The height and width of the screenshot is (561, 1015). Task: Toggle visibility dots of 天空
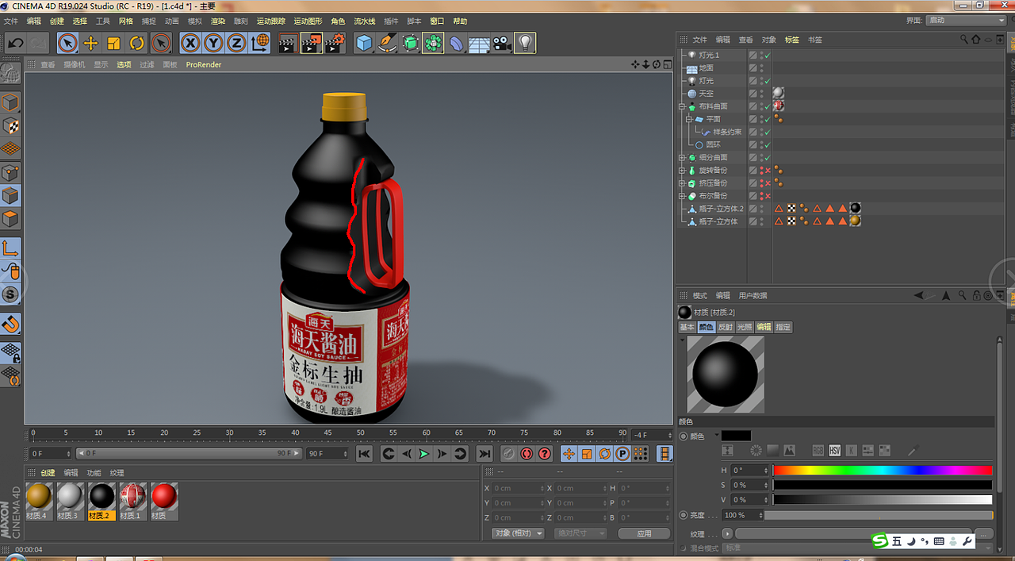(762, 93)
